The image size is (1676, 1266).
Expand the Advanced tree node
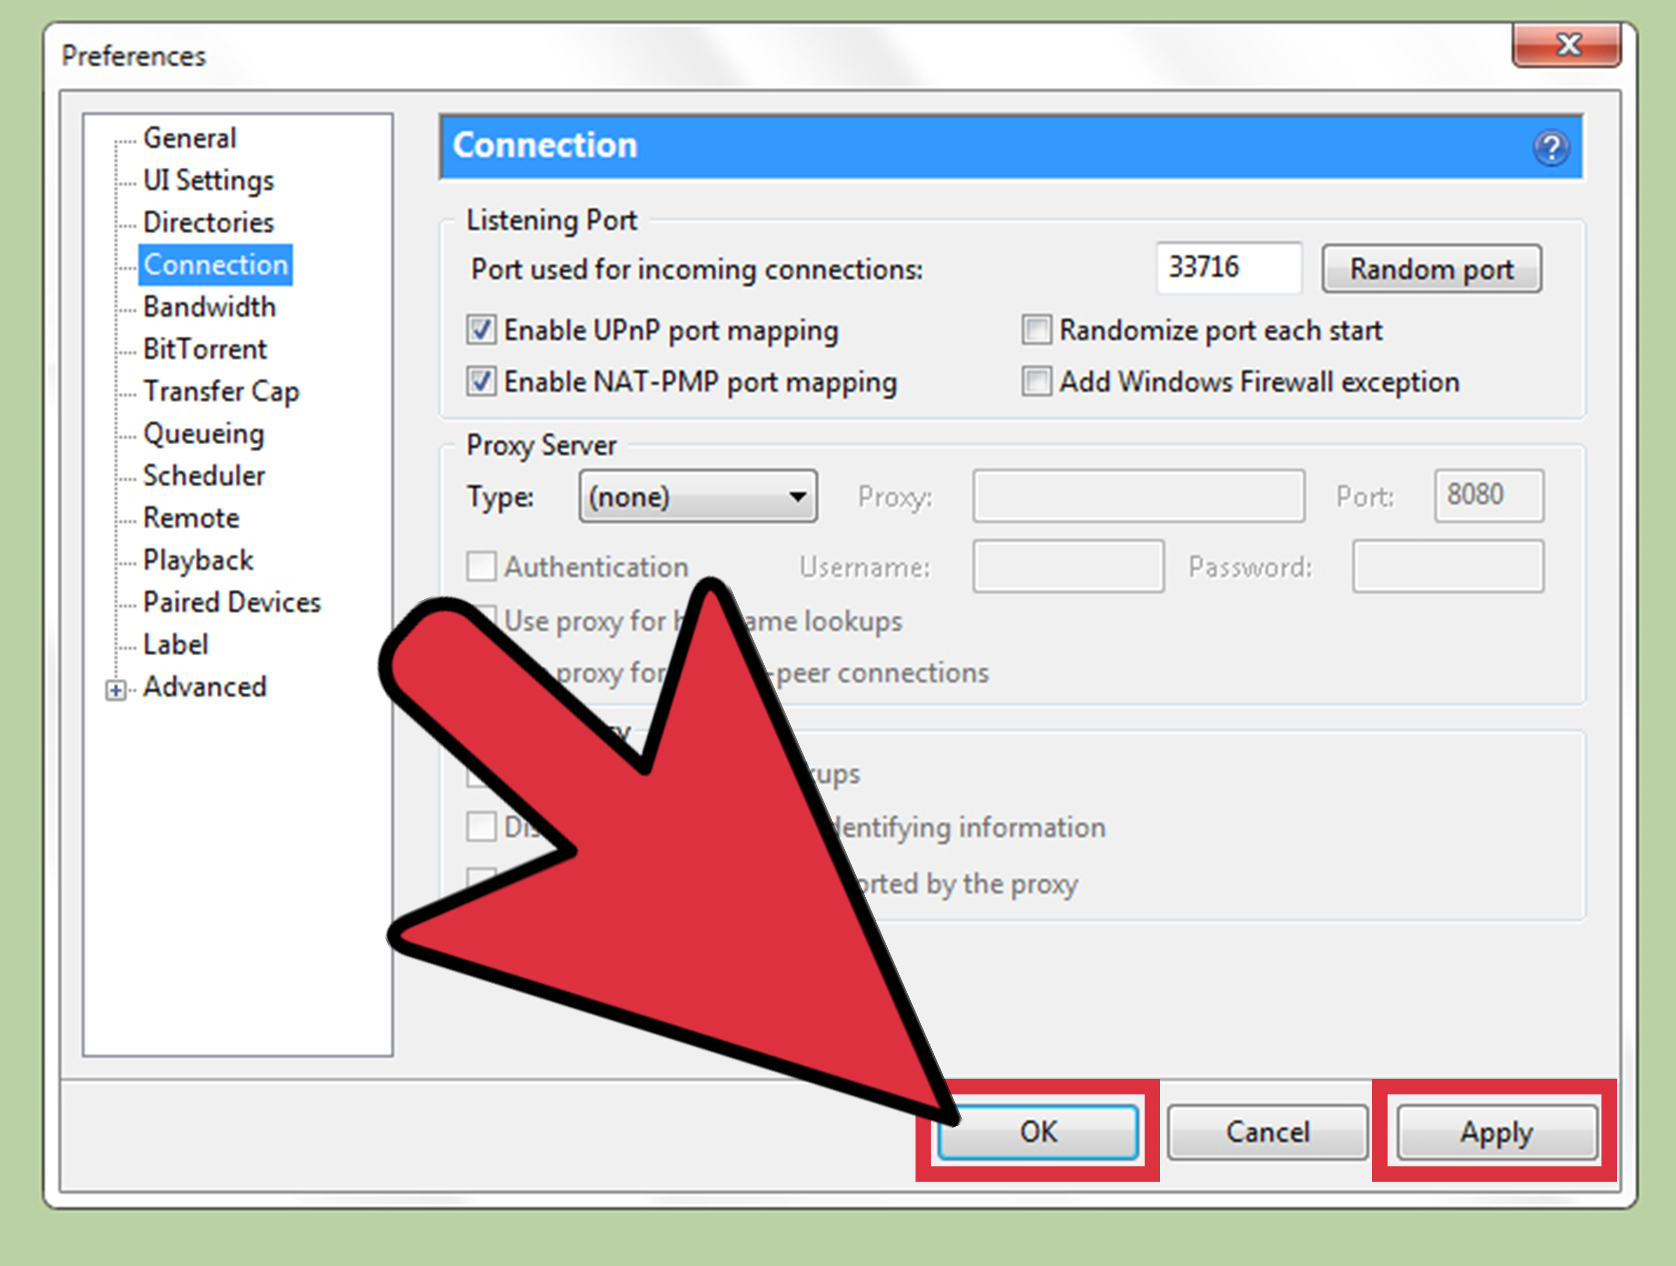tap(115, 689)
